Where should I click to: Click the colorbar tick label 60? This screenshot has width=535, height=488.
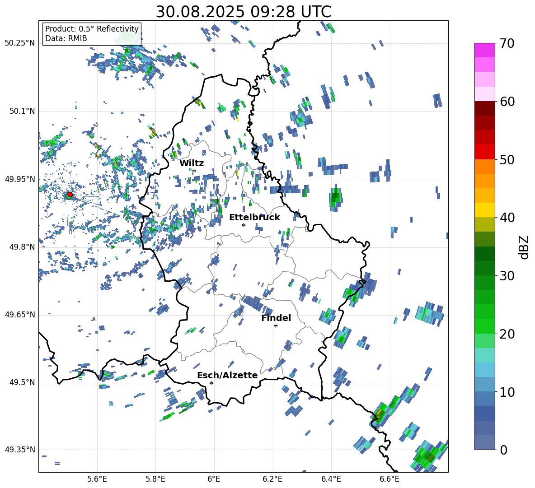[507, 102]
